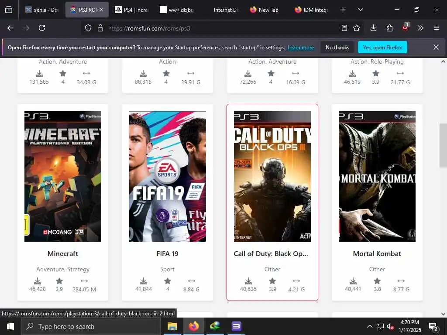This screenshot has width=447, height=335.
Task: Switch to the ww7.dlxbg tab
Action: 176,10
